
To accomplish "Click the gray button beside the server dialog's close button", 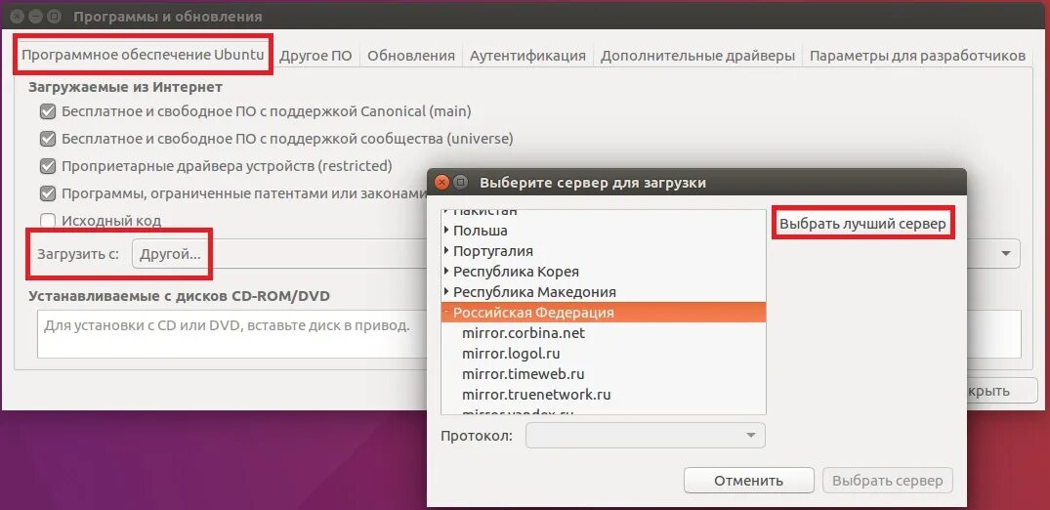I will [x=461, y=183].
